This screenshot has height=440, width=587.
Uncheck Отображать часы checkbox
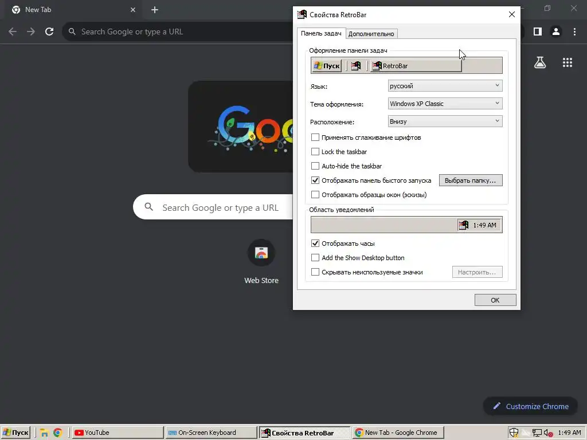click(315, 243)
